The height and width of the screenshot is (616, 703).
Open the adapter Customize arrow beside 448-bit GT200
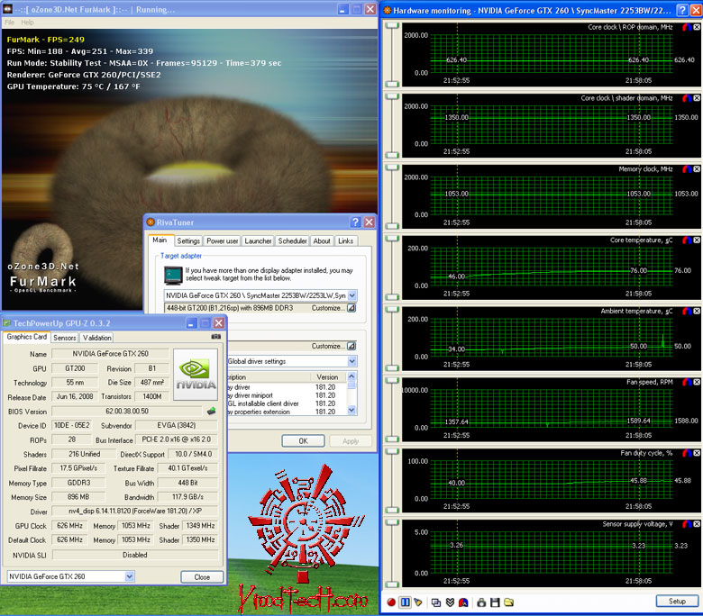tap(351, 308)
